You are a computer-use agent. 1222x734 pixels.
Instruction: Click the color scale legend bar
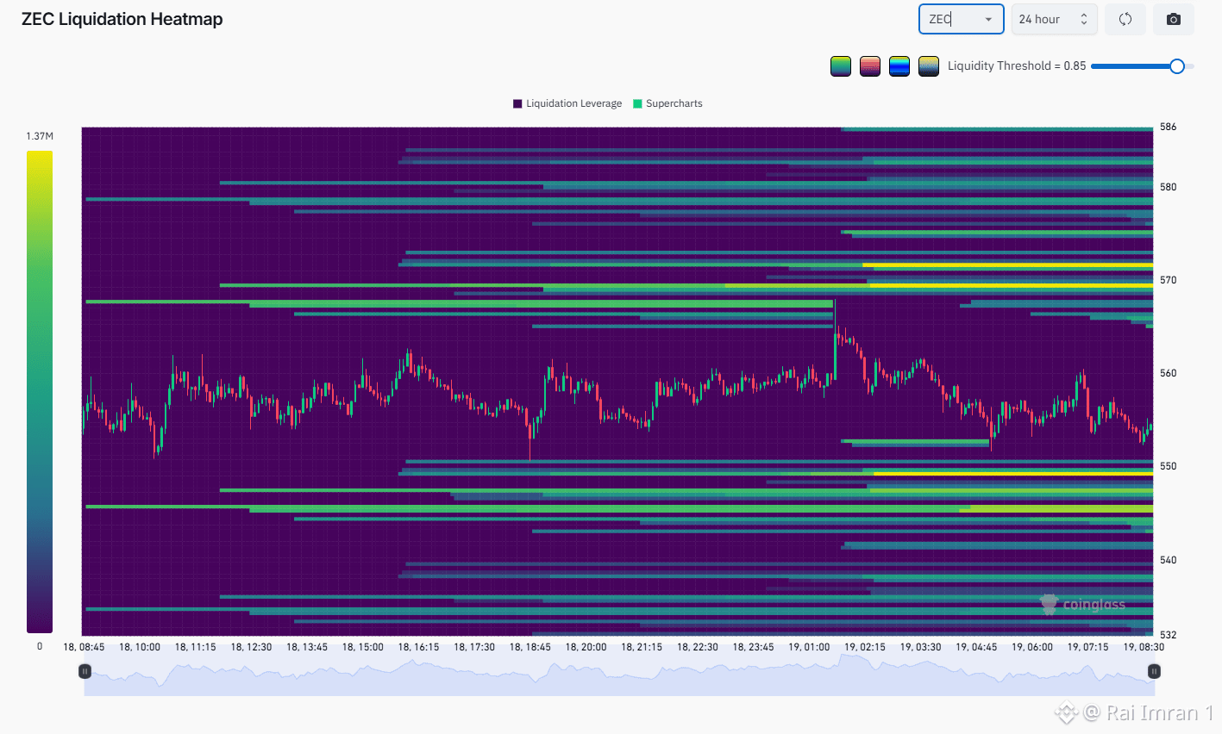coord(40,392)
